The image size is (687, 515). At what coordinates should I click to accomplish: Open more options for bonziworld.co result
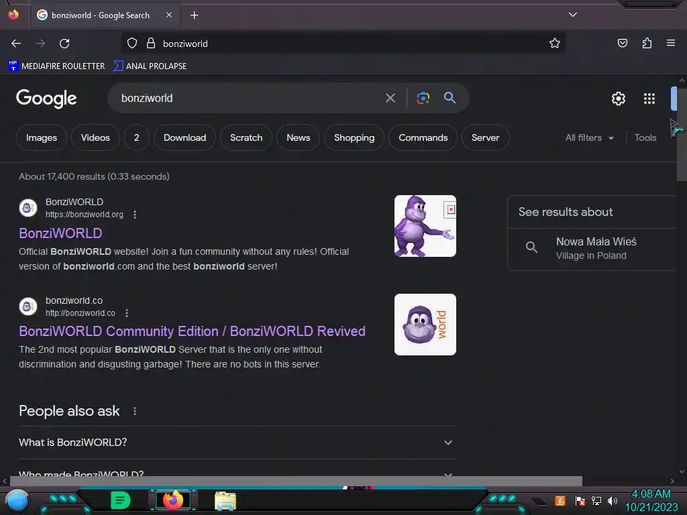tap(127, 313)
